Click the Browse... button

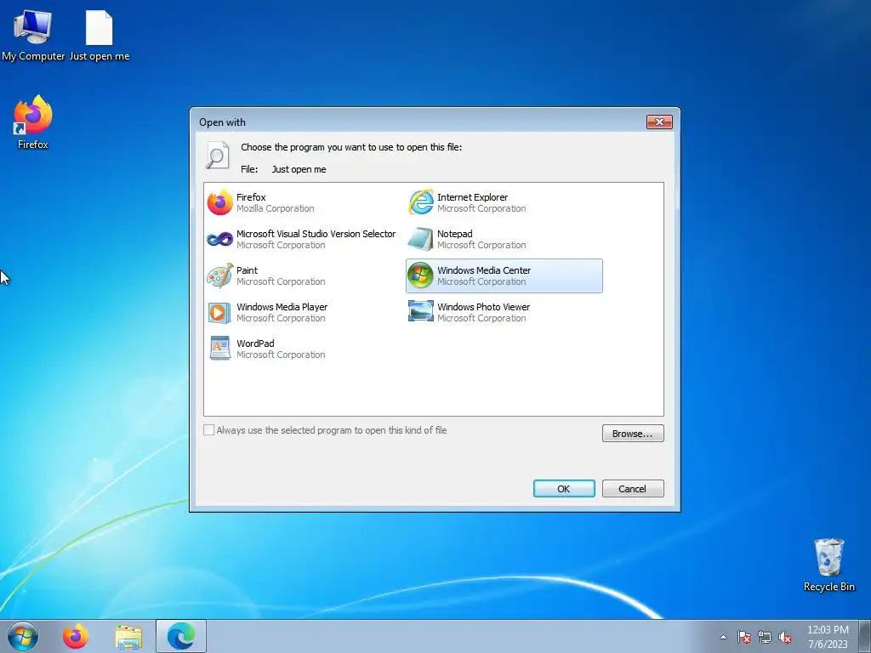(633, 433)
